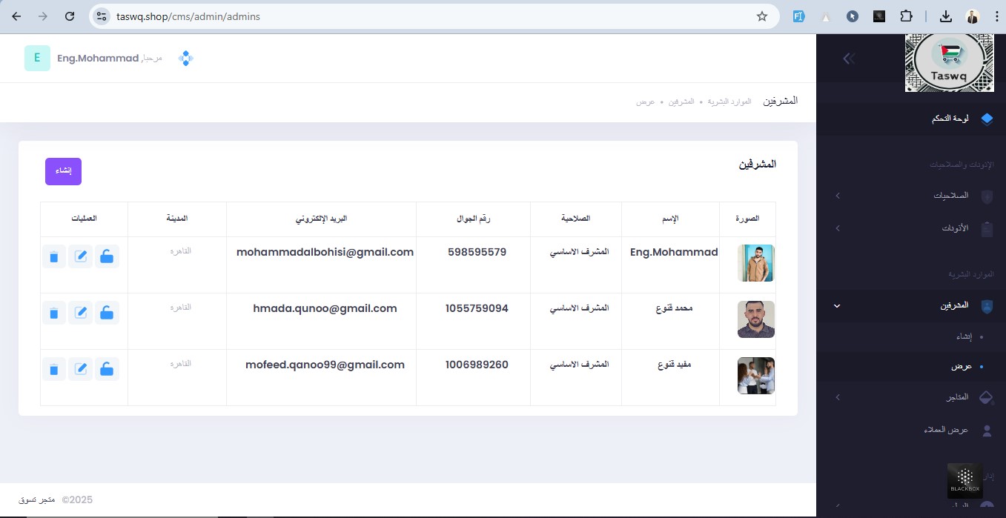Edit the Eng.Mohammad admin entry
1006x518 pixels.
point(80,256)
